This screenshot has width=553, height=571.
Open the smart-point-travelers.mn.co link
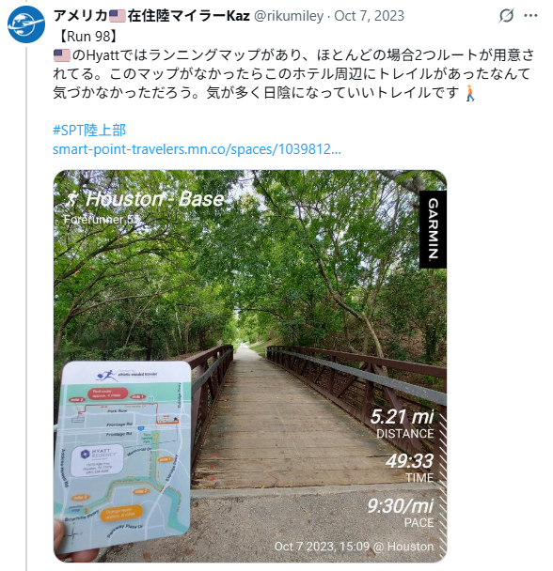pyautogui.click(x=197, y=149)
